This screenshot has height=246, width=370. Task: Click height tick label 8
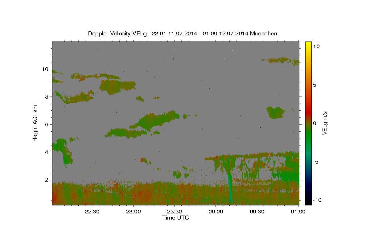pos(46,97)
